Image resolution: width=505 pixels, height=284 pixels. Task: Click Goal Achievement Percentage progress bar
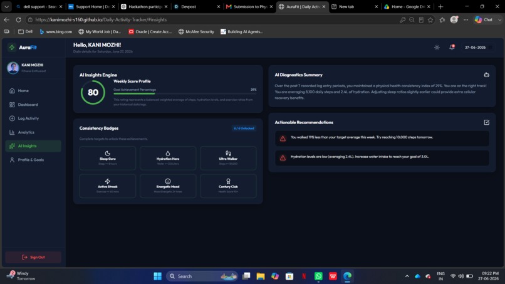pyautogui.click(x=185, y=93)
